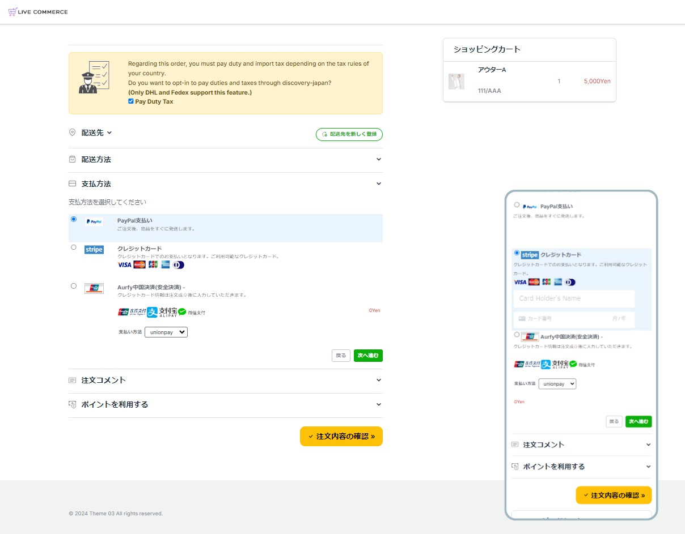
Task: Select the クレジットカード radio button in the main form
Action: 74,247
